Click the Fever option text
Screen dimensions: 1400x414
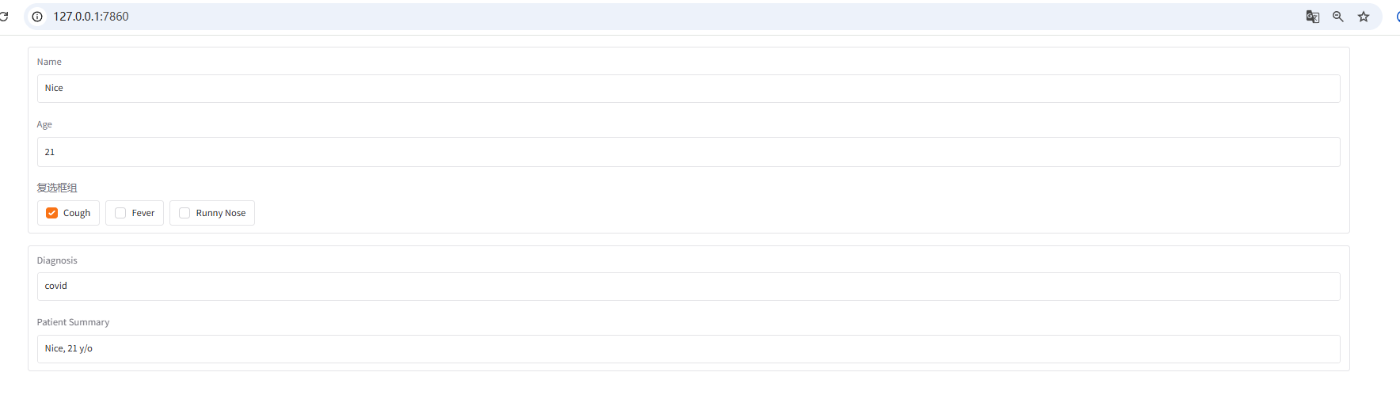[143, 213]
